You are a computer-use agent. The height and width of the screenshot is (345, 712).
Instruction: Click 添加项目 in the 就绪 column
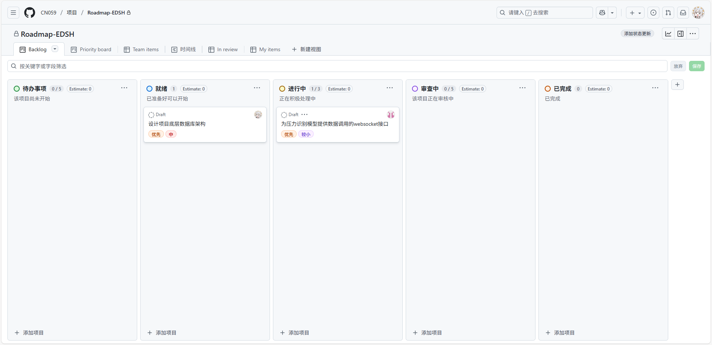162,333
